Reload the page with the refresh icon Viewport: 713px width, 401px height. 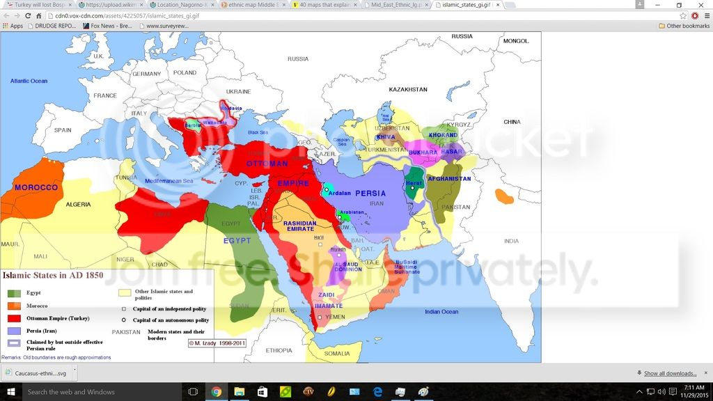tap(28, 15)
